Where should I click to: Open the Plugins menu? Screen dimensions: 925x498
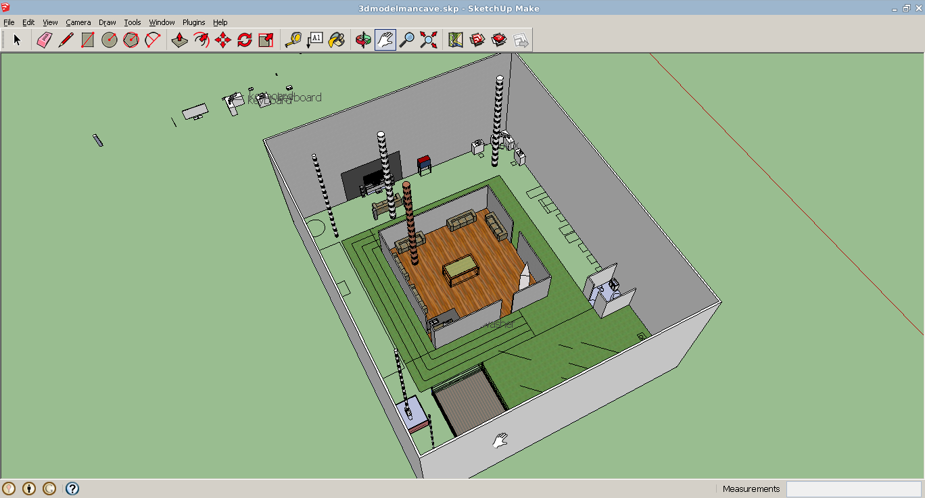coord(194,22)
